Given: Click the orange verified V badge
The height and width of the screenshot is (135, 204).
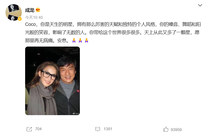Looking at the screenshot, I should point(20,19).
